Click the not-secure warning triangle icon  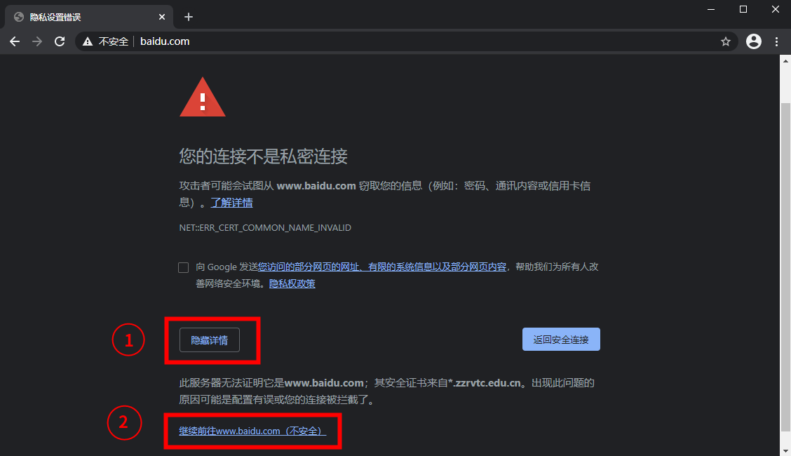point(88,41)
